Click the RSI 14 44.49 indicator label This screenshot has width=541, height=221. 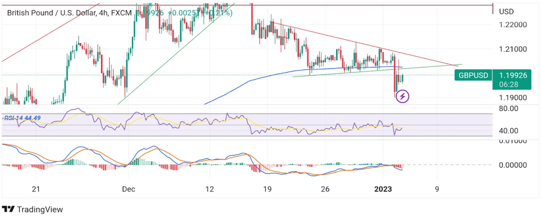pos(22,118)
